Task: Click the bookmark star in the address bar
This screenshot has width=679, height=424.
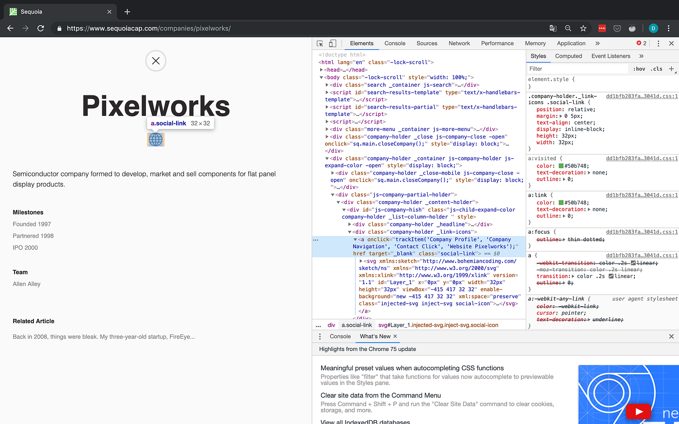Action: [583, 28]
